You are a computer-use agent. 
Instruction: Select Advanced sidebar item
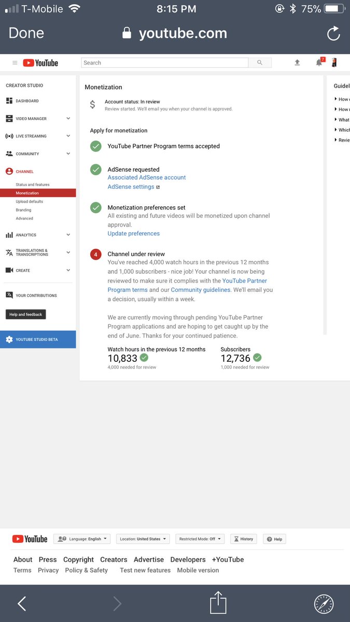pyautogui.click(x=24, y=218)
